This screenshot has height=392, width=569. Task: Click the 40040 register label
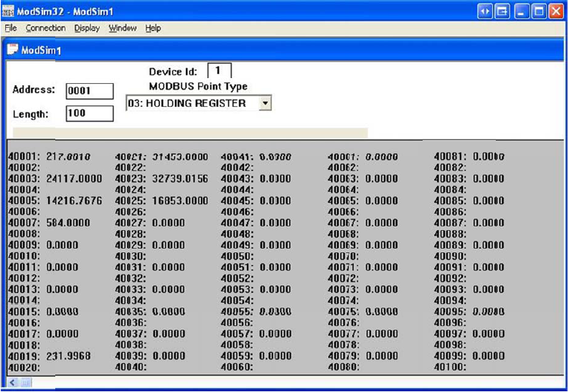(131, 367)
